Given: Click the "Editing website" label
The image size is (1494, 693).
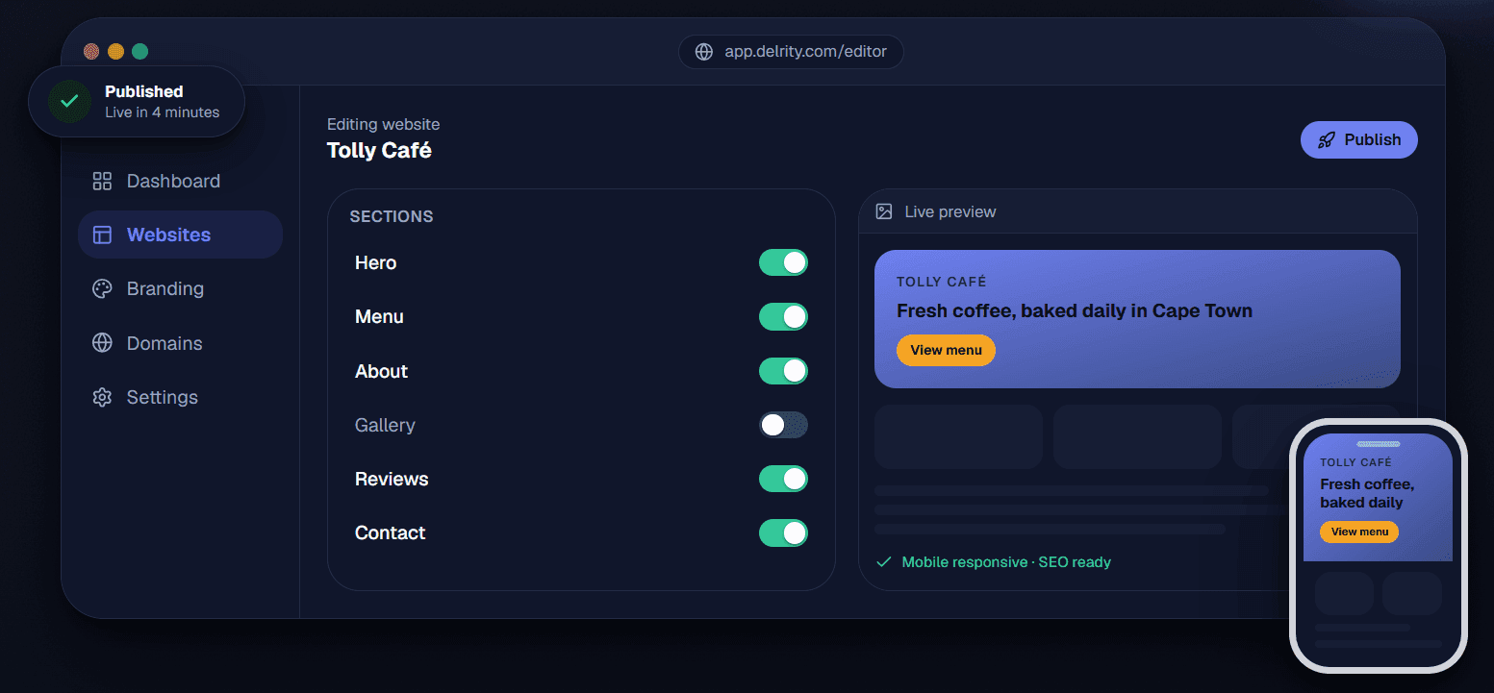Looking at the screenshot, I should pos(383,124).
